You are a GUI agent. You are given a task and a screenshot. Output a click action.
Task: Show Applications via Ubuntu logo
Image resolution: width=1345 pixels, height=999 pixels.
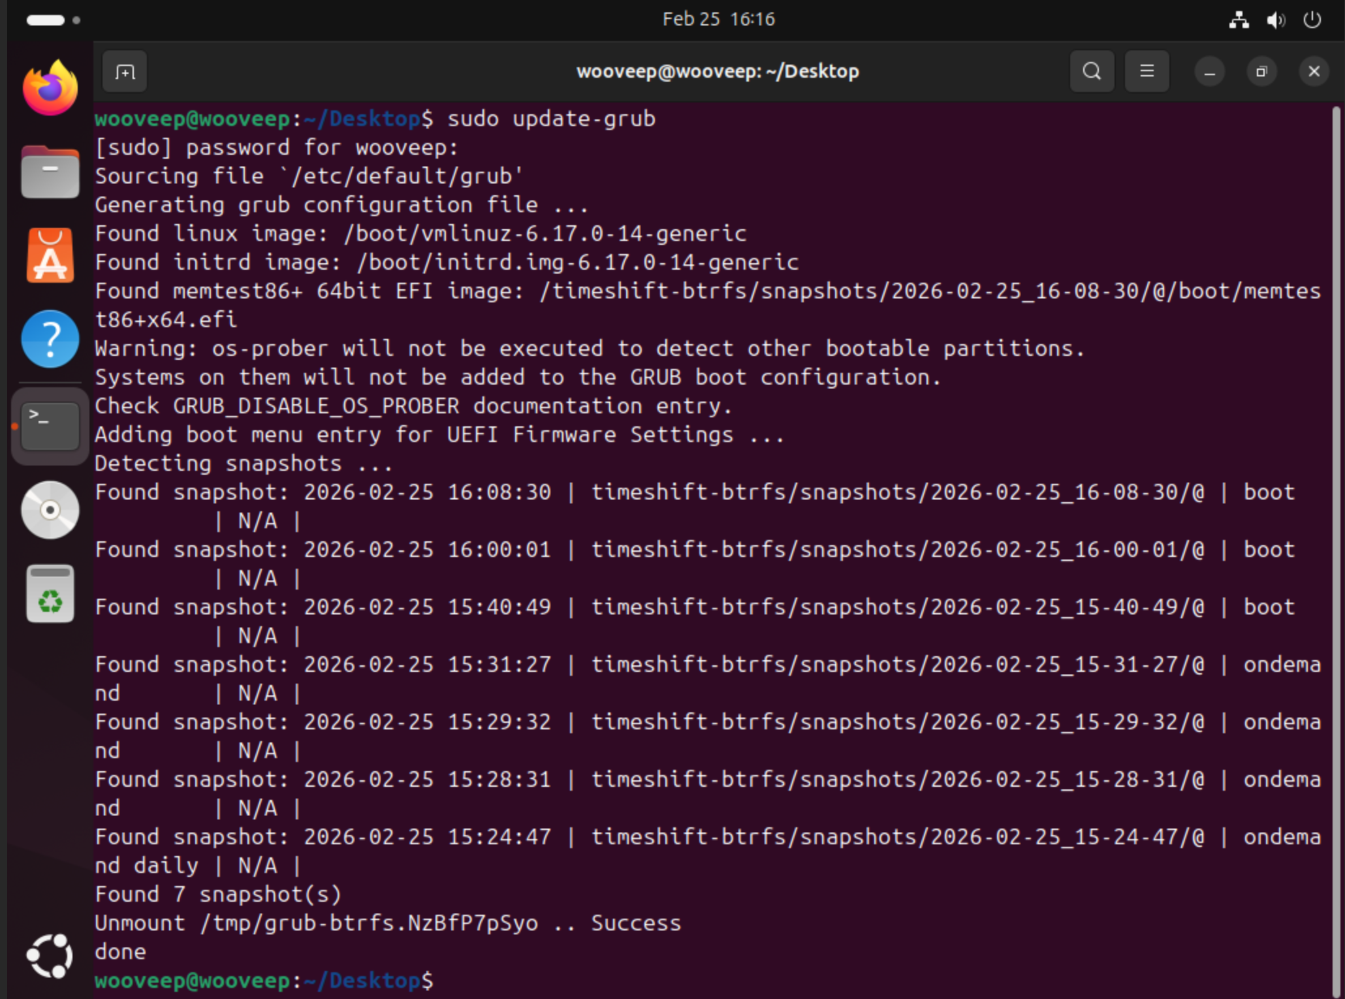click(x=50, y=956)
